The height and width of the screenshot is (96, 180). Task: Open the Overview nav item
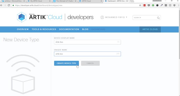coord(23,29)
